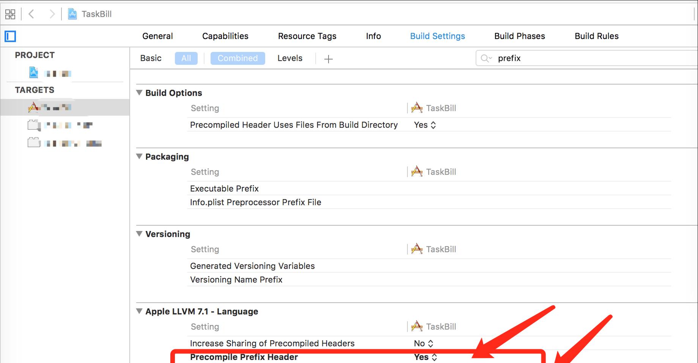Select Increase Sharing of Precompiled Headers name
698x363 pixels.
point(272,343)
